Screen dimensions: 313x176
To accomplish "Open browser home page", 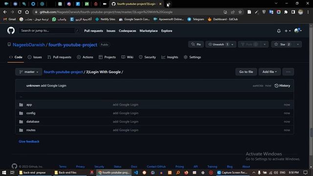I will pyautogui.click(x=27, y=12).
